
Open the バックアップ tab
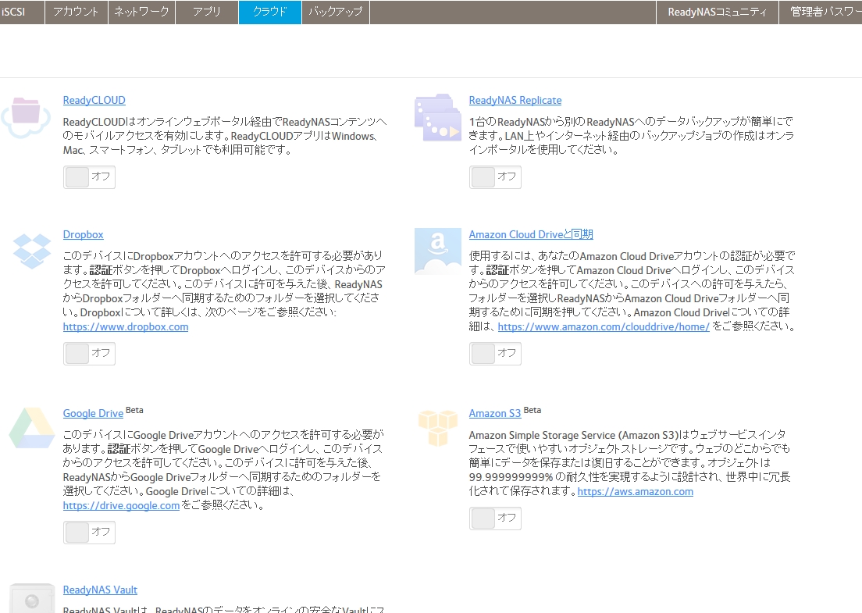(335, 12)
